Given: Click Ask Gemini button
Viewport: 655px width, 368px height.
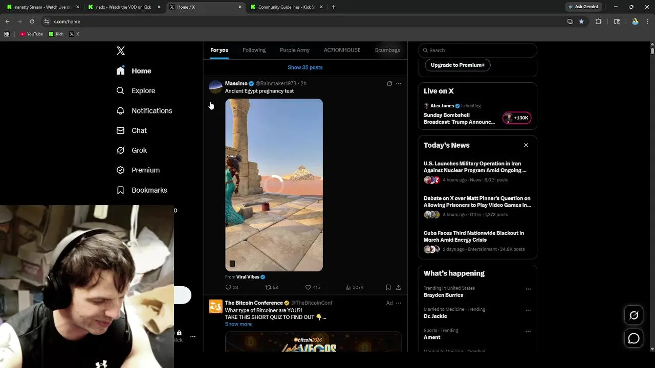Looking at the screenshot, I should [583, 7].
